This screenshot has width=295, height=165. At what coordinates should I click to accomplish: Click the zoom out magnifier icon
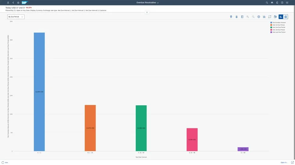253,17
